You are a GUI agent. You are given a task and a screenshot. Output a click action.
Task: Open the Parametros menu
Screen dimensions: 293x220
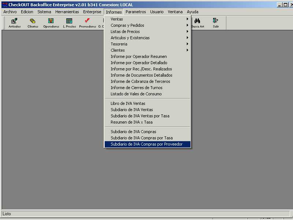point(136,12)
